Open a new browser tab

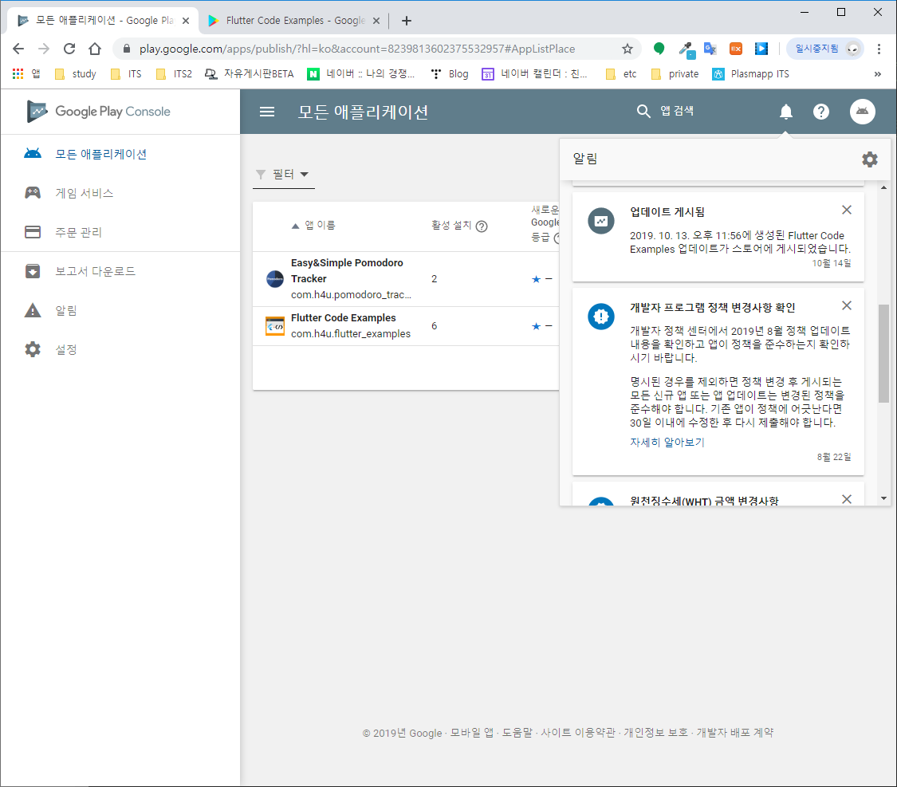[406, 21]
